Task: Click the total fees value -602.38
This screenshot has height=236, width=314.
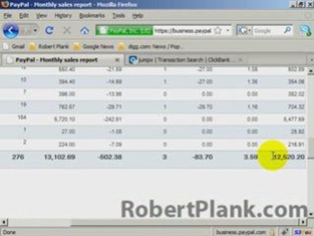Action: [x=110, y=157]
